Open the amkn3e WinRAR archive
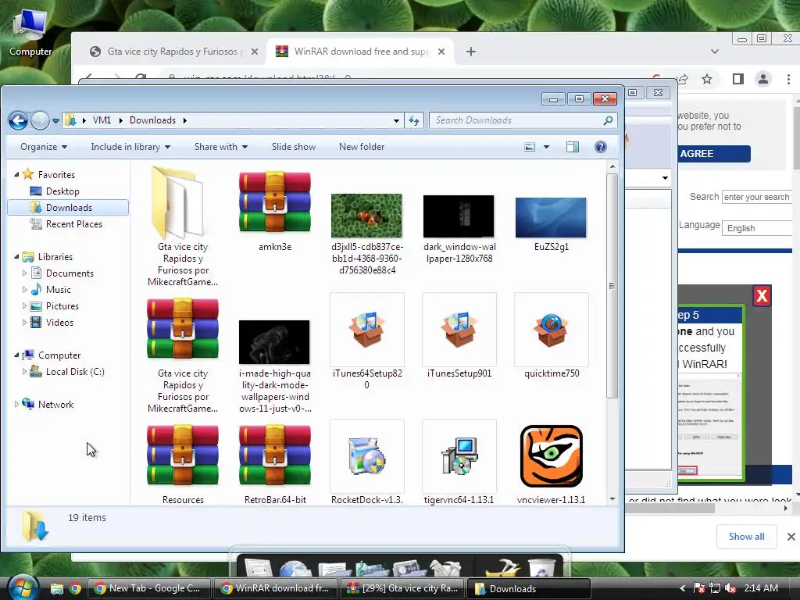 274,202
